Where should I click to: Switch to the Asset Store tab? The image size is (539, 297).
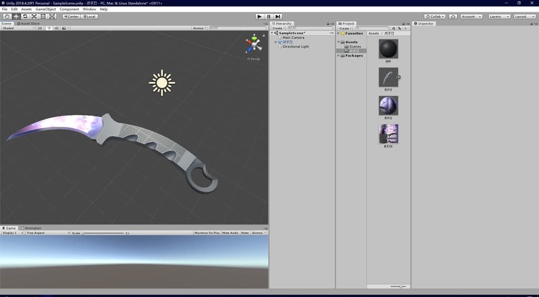click(x=29, y=24)
